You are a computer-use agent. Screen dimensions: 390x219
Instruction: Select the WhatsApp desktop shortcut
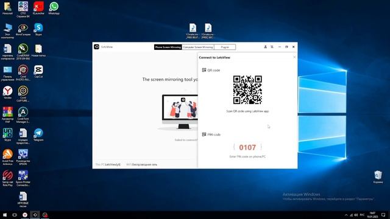[54, 8]
